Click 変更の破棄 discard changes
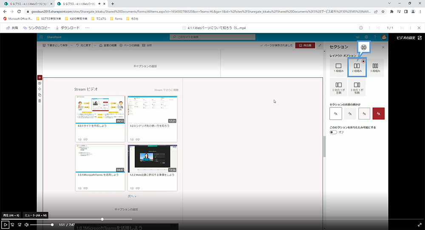Viewport: 425px width, 230px height. [108, 45]
